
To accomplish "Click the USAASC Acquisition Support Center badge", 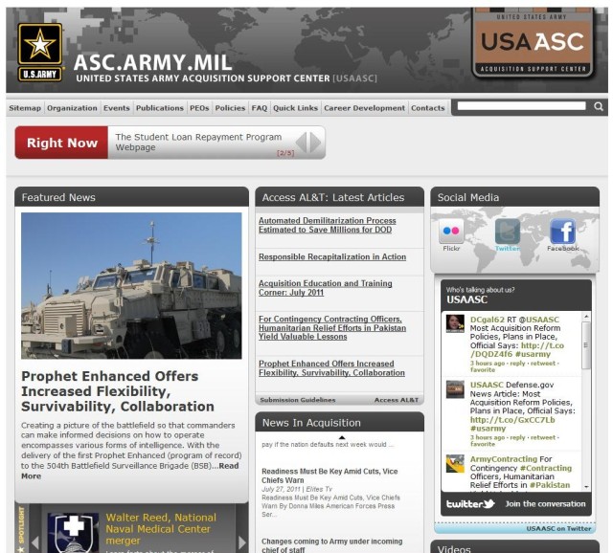I will tap(533, 42).
